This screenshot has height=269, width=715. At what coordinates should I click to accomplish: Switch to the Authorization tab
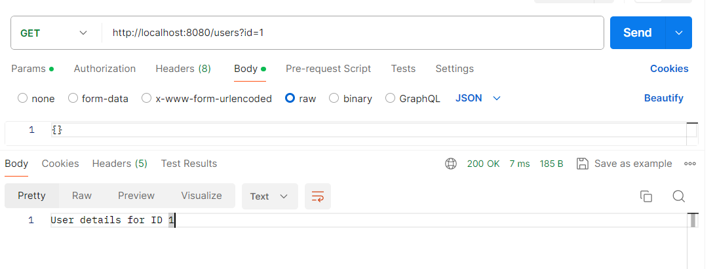point(105,69)
